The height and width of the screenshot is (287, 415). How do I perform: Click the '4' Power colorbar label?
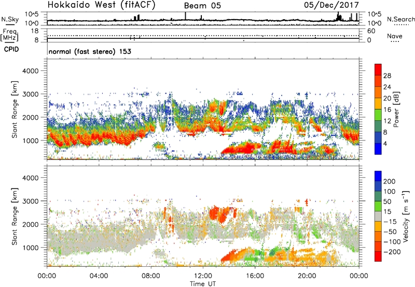tap(385, 143)
